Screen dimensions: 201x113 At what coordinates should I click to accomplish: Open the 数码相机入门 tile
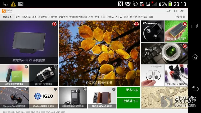tap(165, 53)
